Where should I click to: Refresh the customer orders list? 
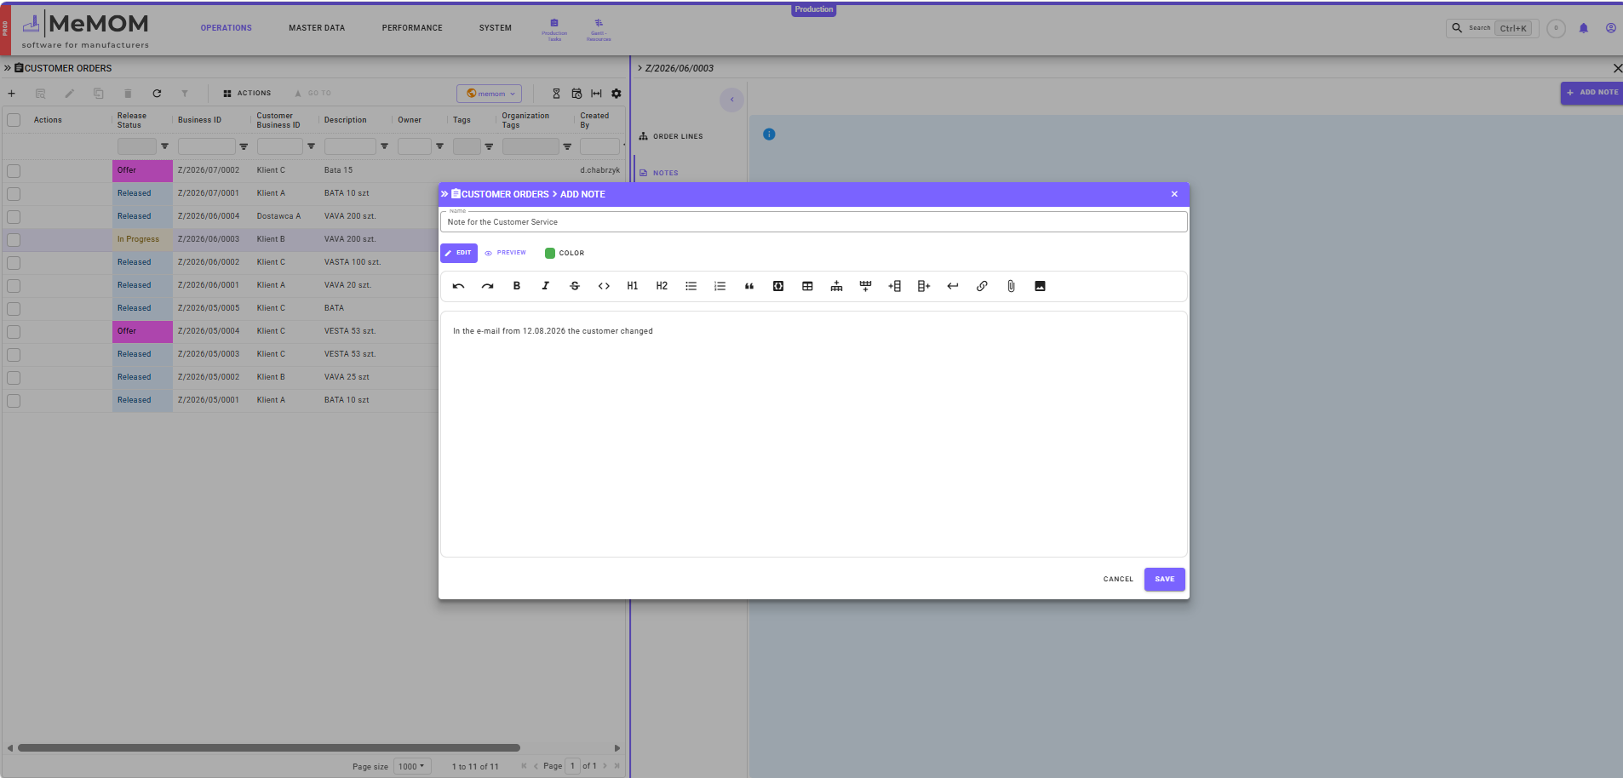(x=157, y=94)
